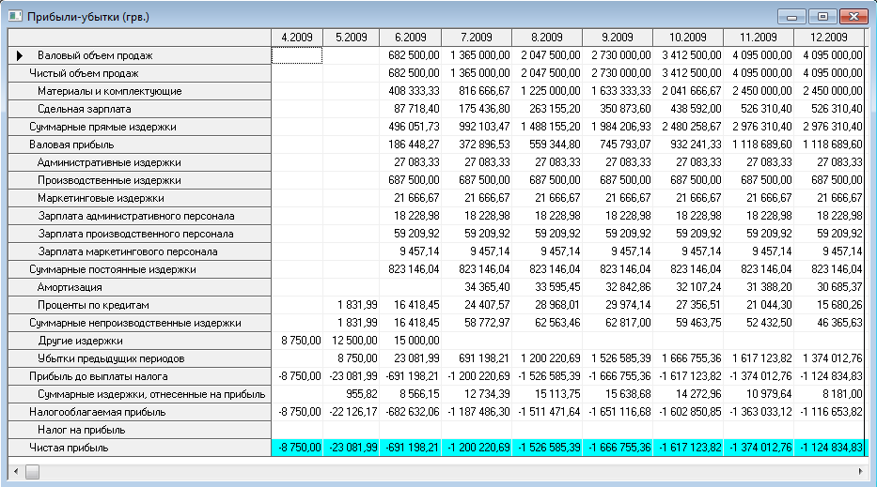
Task: Select the row Другие издержки
Action: point(140,342)
